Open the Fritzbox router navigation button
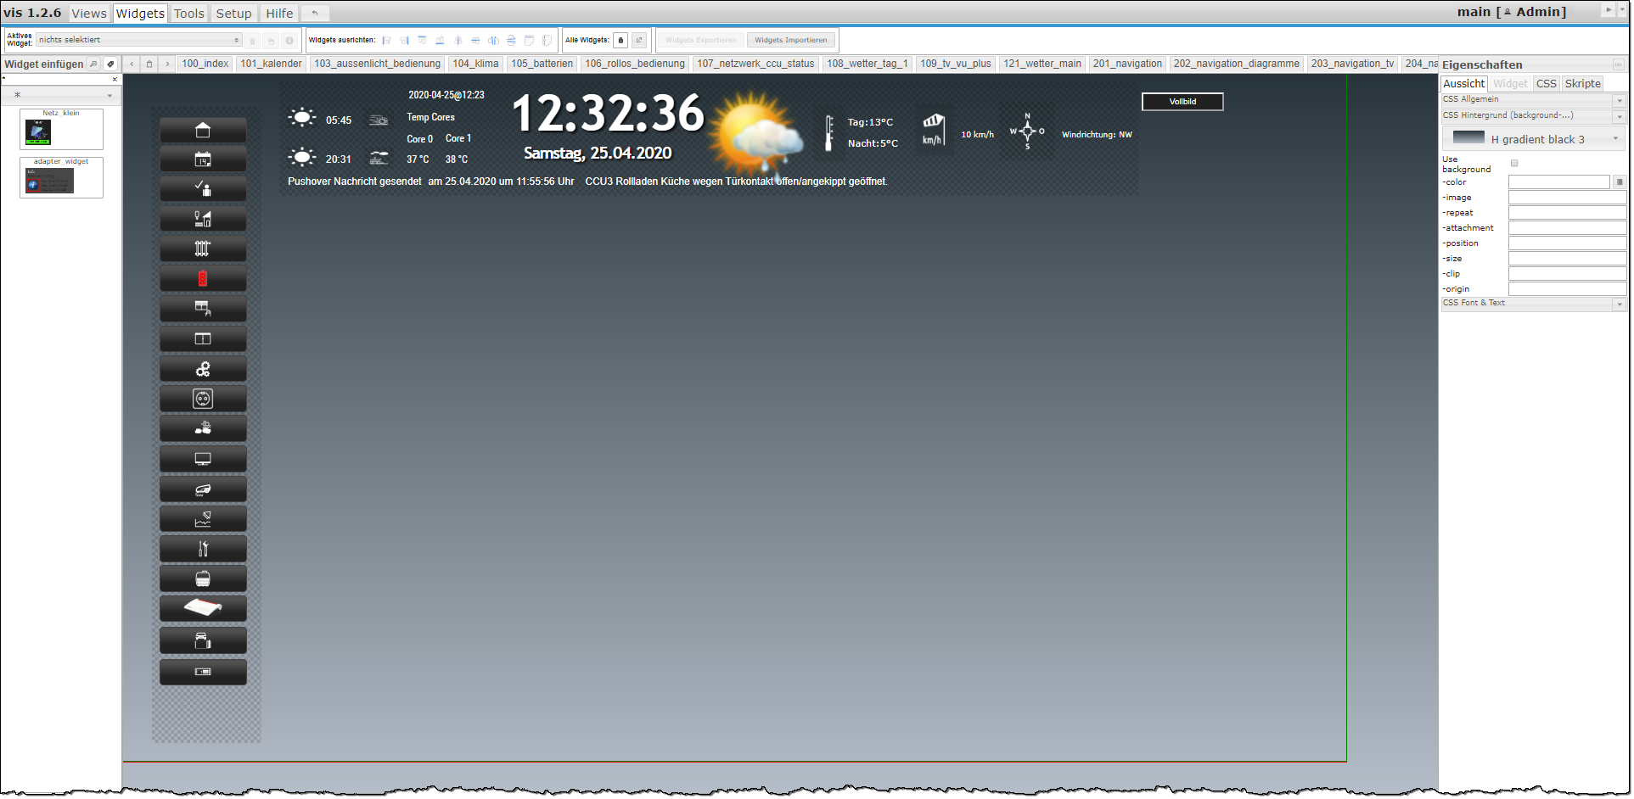The image size is (1634, 799). pos(203,608)
